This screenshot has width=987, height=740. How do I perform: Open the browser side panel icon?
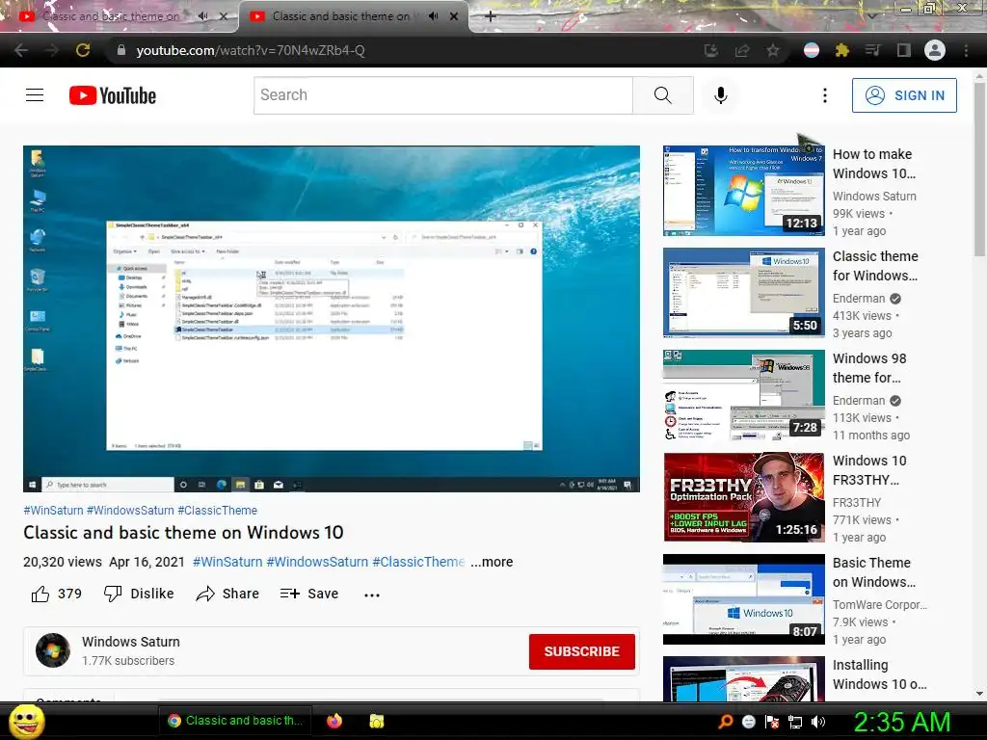pyautogui.click(x=904, y=50)
